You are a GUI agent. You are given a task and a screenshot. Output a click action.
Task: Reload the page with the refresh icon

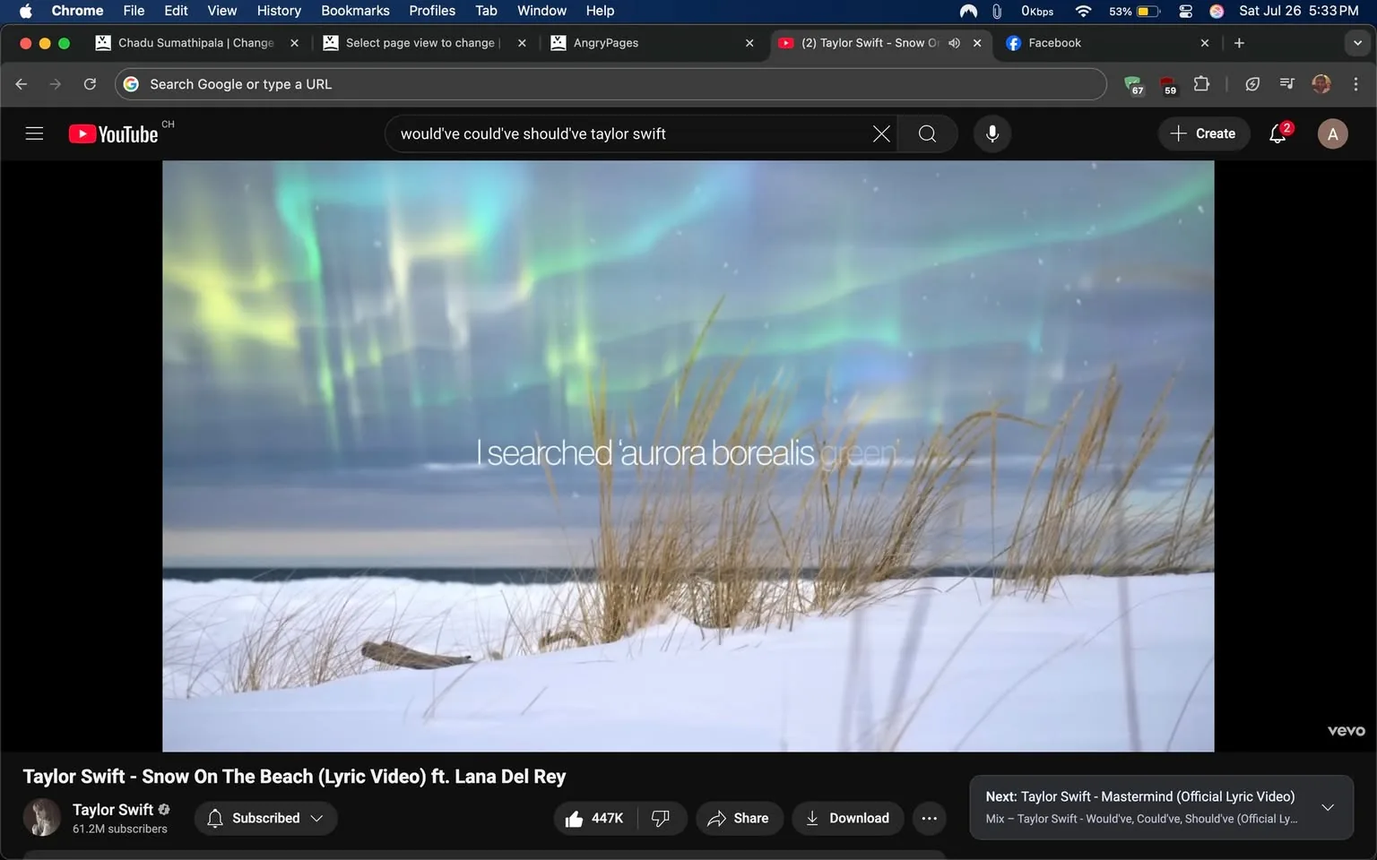pyautogui.click(x=90, y=83)
